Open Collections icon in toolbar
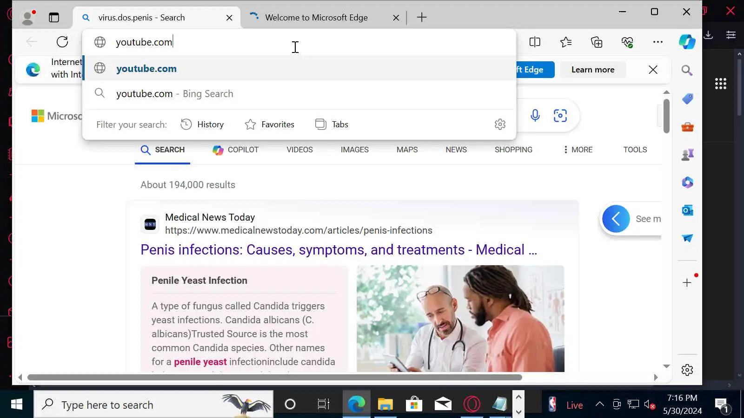The height and width of the screenshot is (418, 744). point(597,42)
